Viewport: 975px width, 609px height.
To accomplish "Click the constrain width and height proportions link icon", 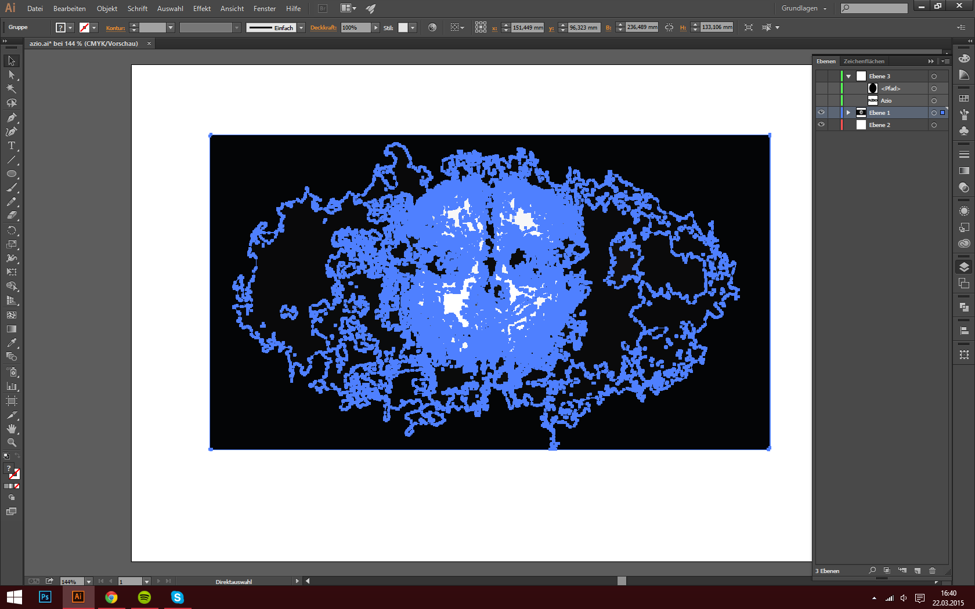I will (669, 27).
